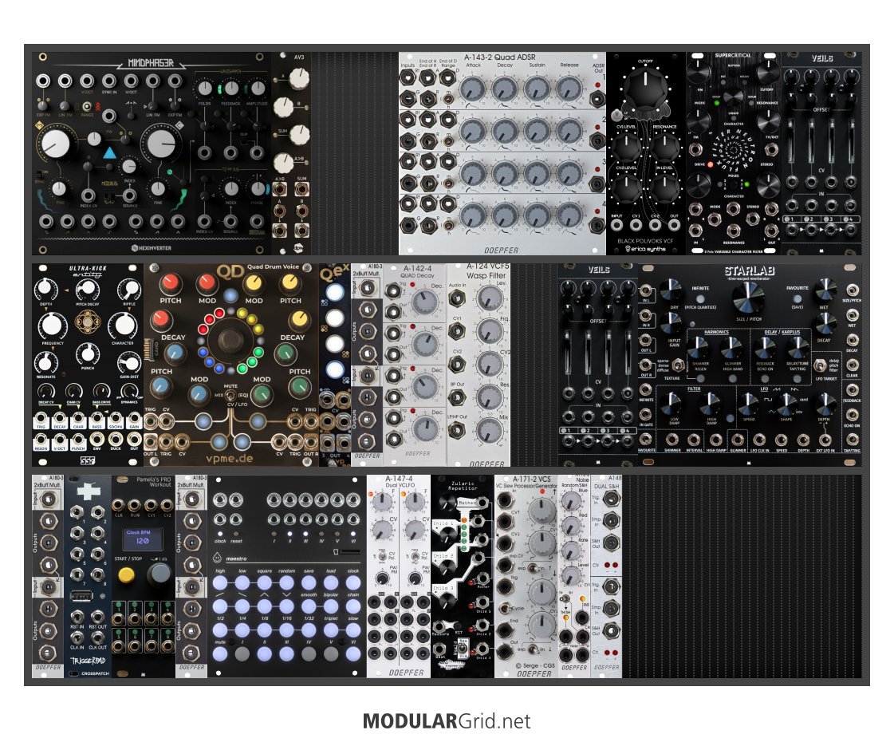Open the Supercritical Neutron Flux filter module
Screen dimensions: 894x738
[x=734, y=153]
